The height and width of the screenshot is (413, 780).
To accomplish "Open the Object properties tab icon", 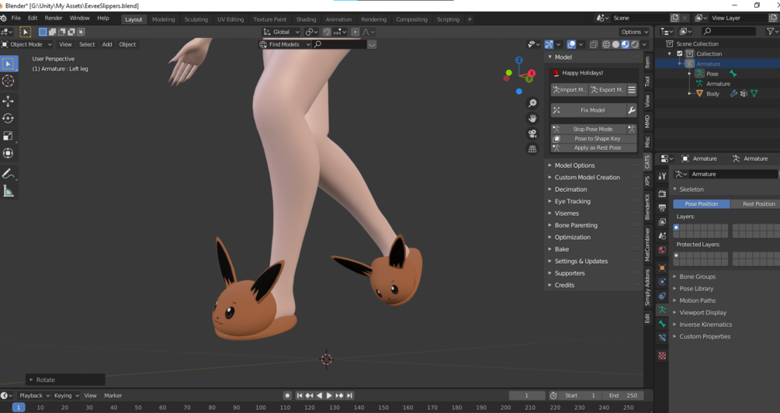I will (662, 268).
